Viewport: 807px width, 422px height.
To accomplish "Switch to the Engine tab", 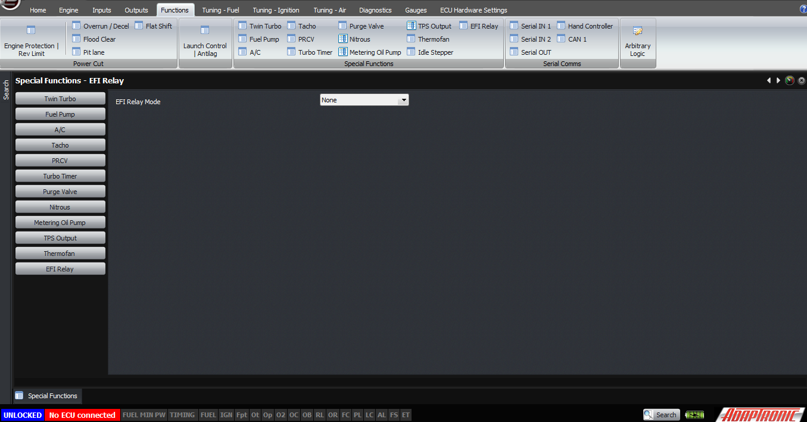I will tap(68, 10).
